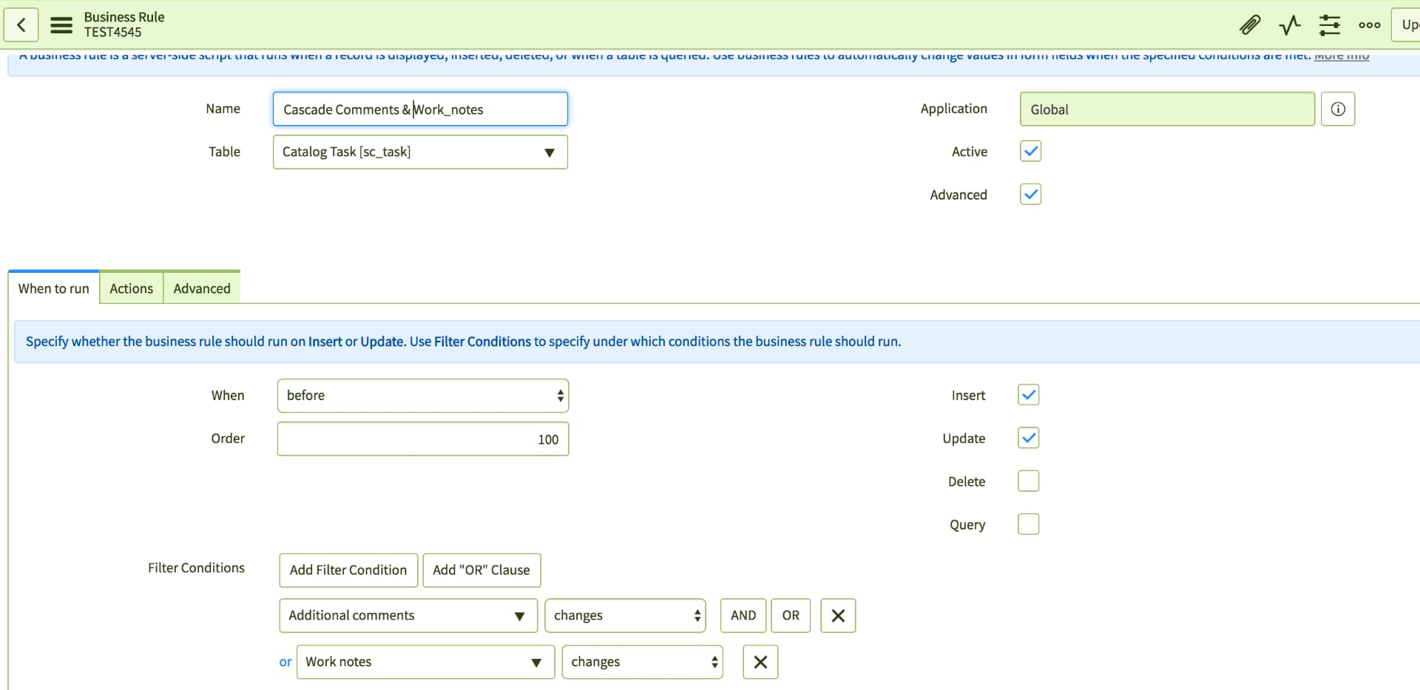The image size is (1420, 690).
Task: Switch to the Advanced tab
Action: click(202, 288)
